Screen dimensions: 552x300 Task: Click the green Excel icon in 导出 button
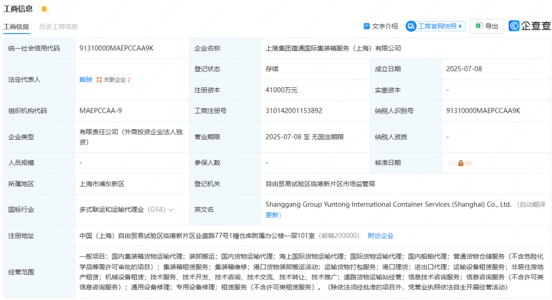click(478, 27)
